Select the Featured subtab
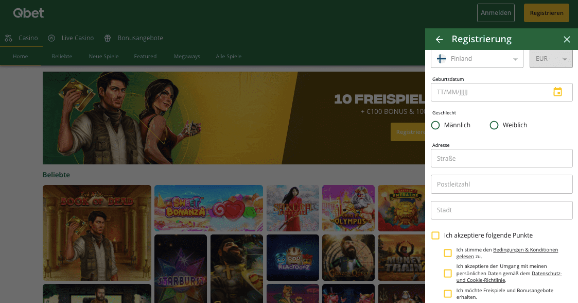578x303 pixels. [x=145, y=57]
